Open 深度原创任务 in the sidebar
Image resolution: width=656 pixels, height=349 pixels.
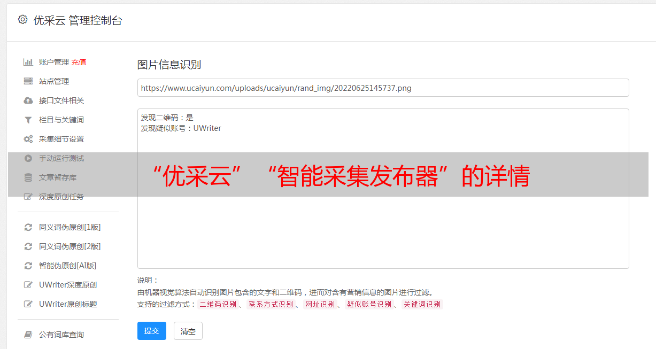point(61,197)
